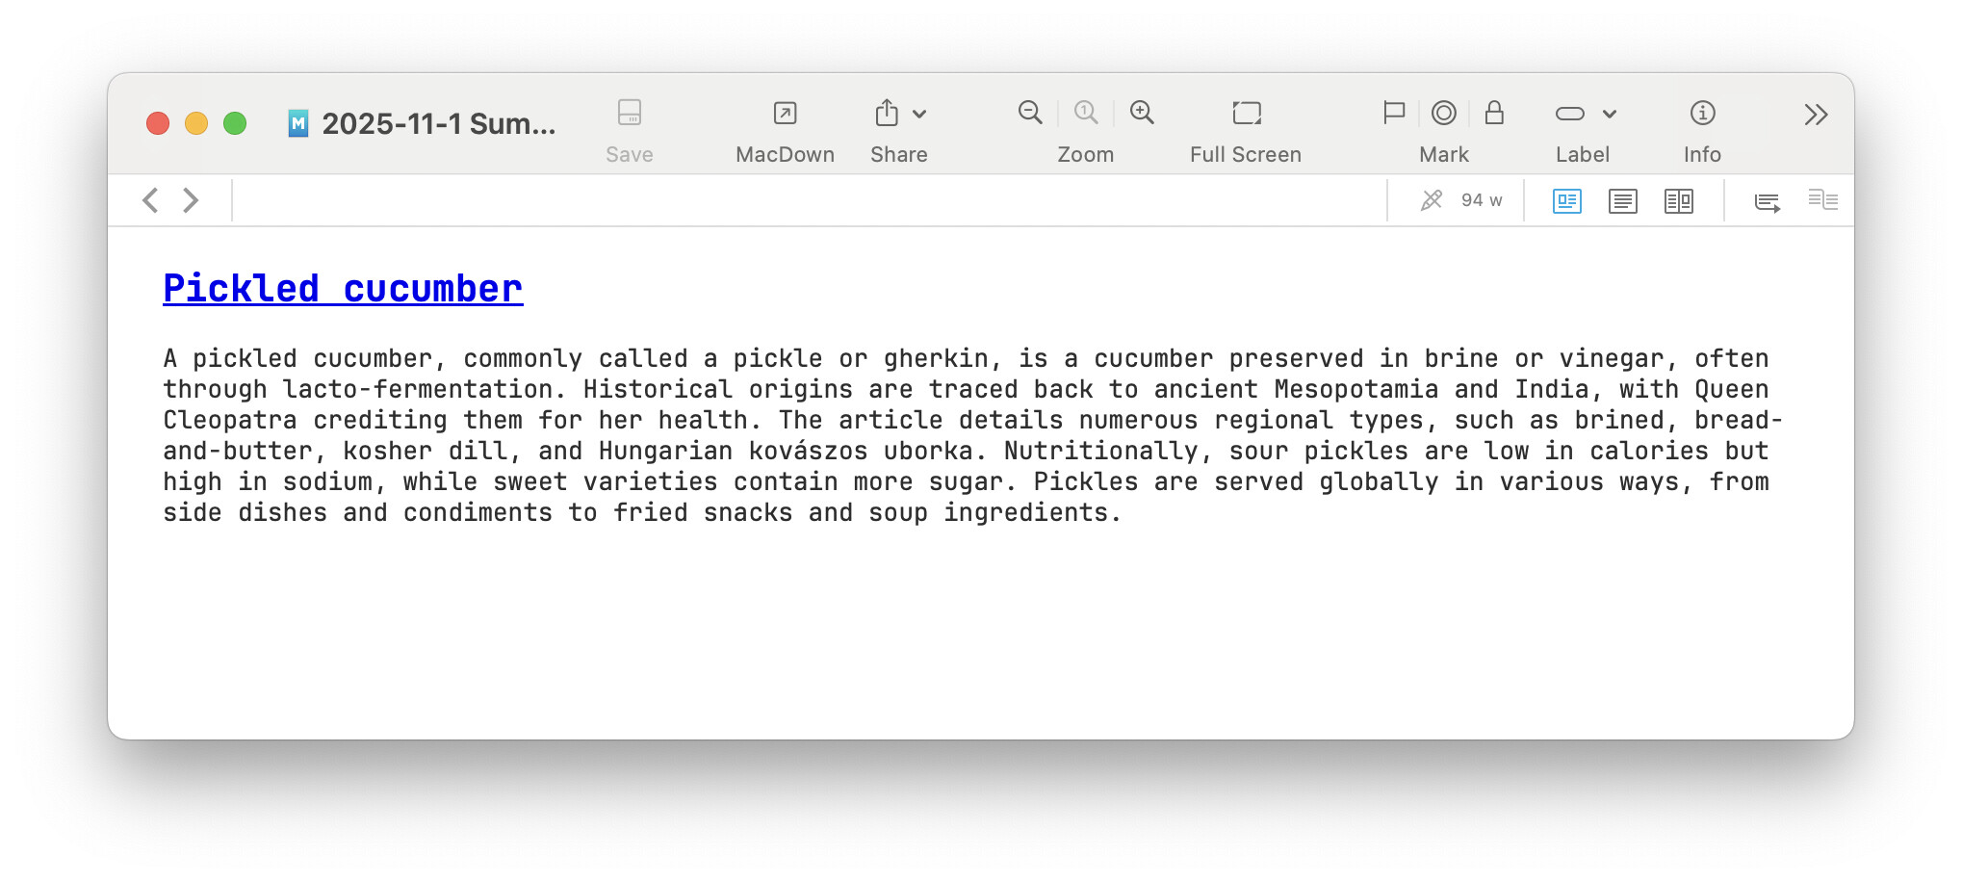Click the 94 w word count

coord(1481,200)
